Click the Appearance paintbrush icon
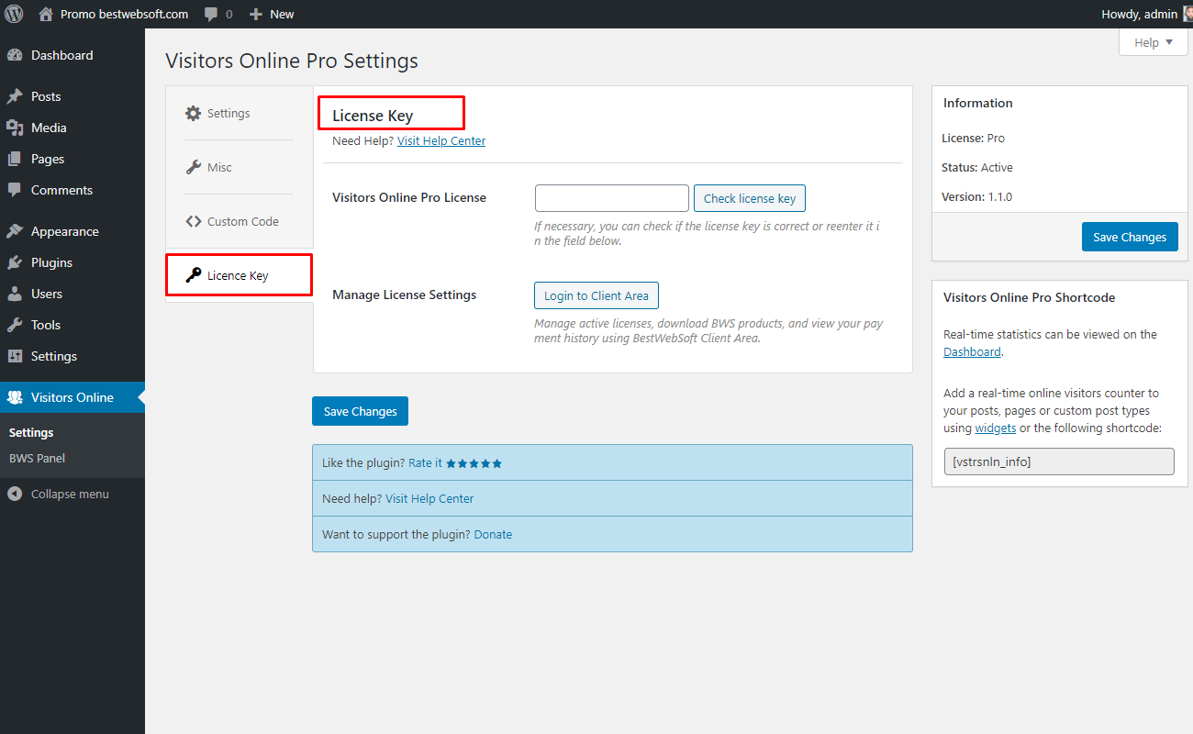The image size is (1193, 734). pos(15,231)
